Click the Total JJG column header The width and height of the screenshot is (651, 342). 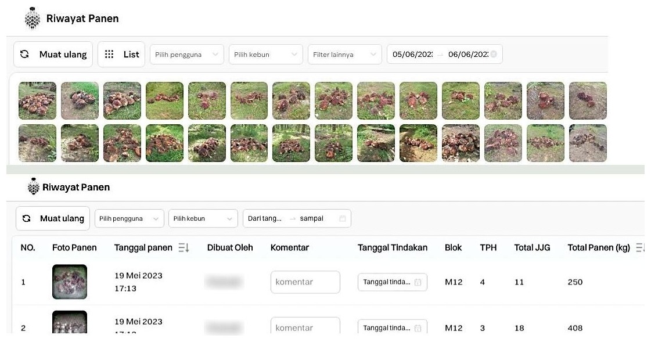pyautogui.click(x=532, y=248)
